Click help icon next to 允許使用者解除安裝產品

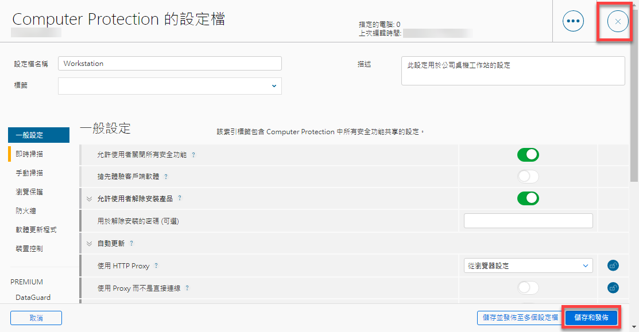point(180,198)
